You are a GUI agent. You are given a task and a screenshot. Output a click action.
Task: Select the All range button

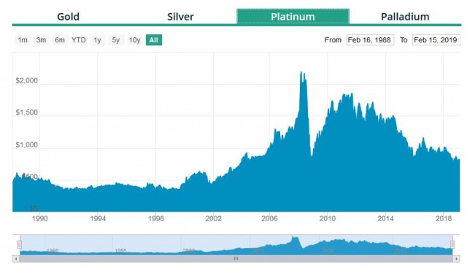pyautogui.click(x=154, y=40)
